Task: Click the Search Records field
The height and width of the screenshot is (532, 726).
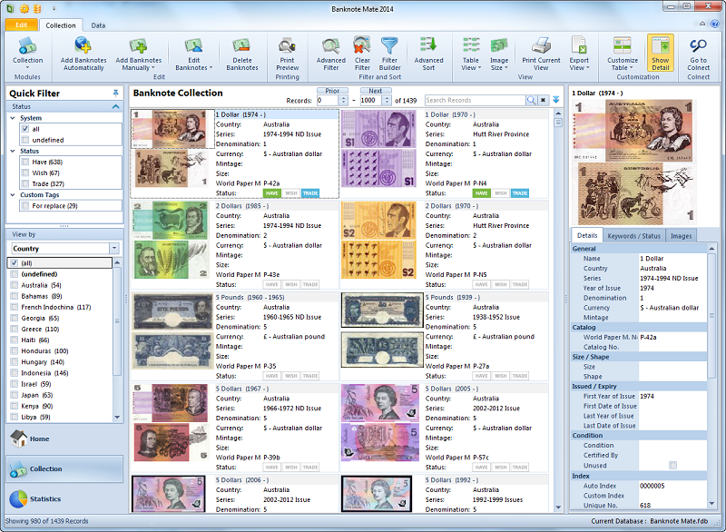Action: pos(475,100)
